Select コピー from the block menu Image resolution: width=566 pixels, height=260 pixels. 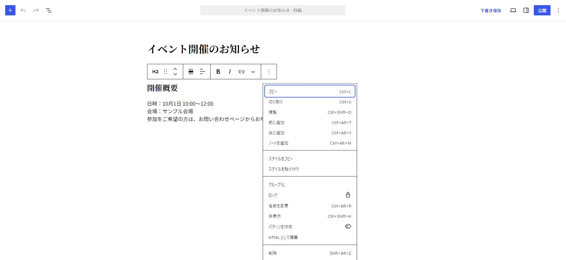[x=310, y=91]
